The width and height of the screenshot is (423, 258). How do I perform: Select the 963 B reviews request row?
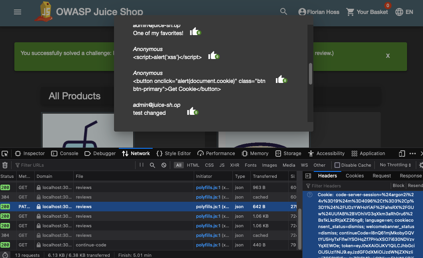(148, 187)
